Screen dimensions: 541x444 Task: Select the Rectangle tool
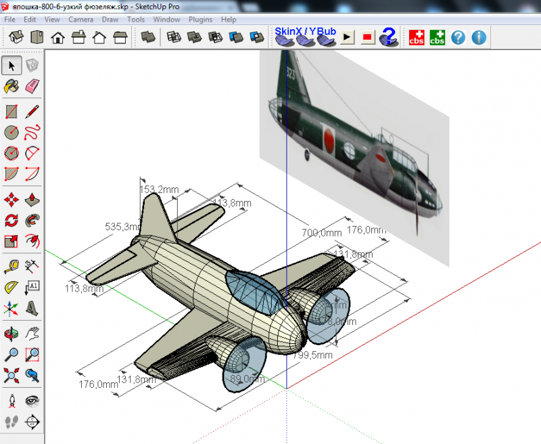11,112
